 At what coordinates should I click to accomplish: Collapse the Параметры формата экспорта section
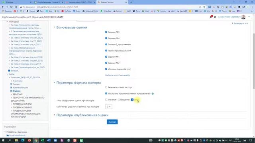55,83
